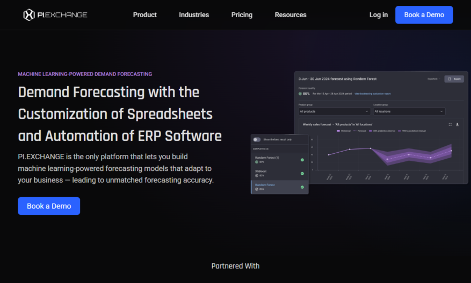The width and height of the screenshot is (471, 283).
Task: Click the Weekly sales forecast chart title
Action: click(337, 124)
